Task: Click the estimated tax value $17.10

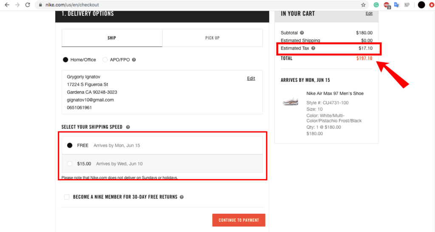Action: tap(365, 48)
